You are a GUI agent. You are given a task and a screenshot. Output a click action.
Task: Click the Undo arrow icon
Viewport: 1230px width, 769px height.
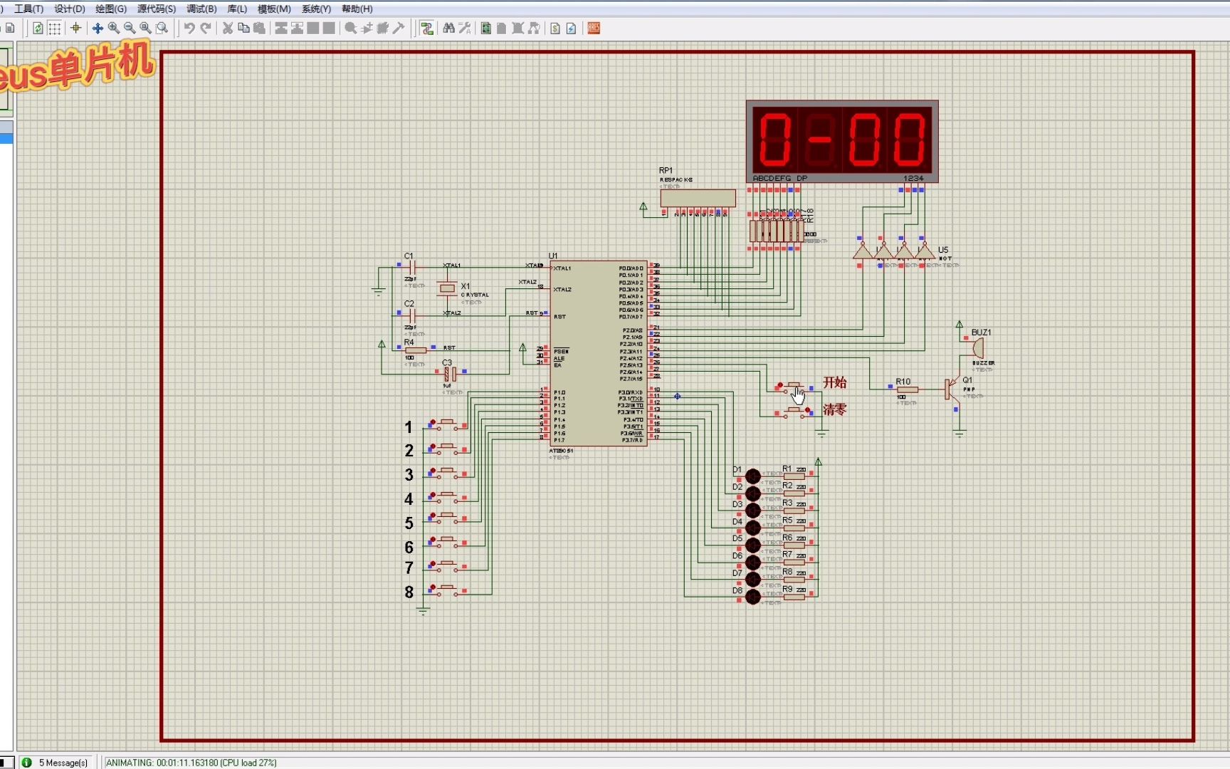pos(189,28)
